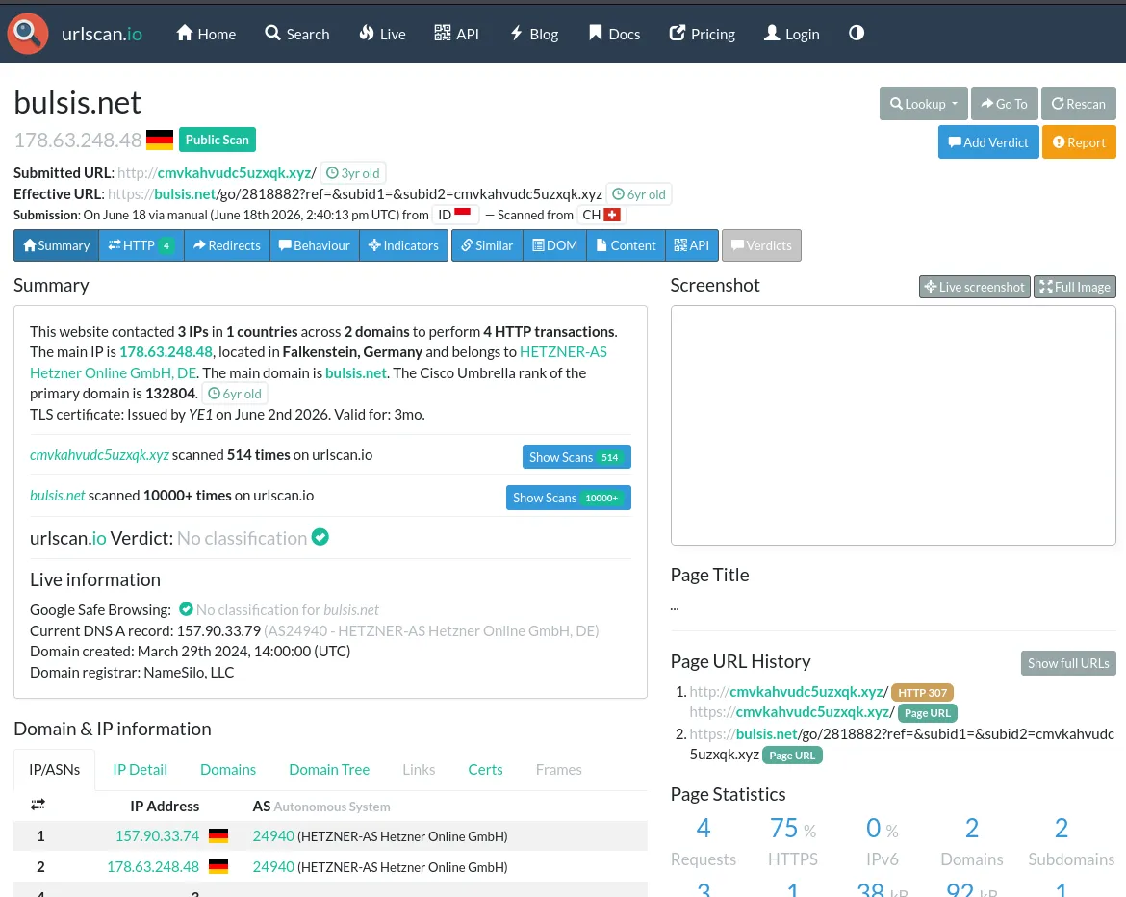This screenshot has height=897, width=1126.
Task: Select the HTTP tab
Action: click(141, 245)
